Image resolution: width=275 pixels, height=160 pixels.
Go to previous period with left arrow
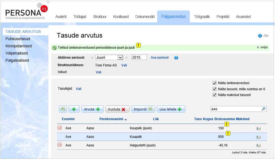(92, 58)
